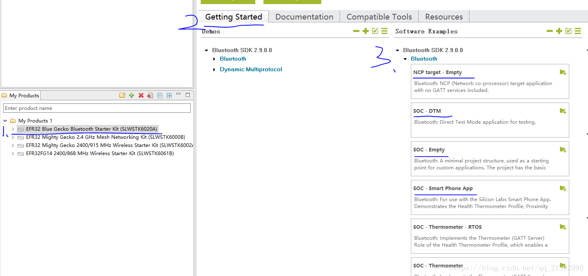Image resolution: width=588 pixels, height=276 pixels.
Task: Toggle Demos checkmark filter icon
Action: pos(375,31)
